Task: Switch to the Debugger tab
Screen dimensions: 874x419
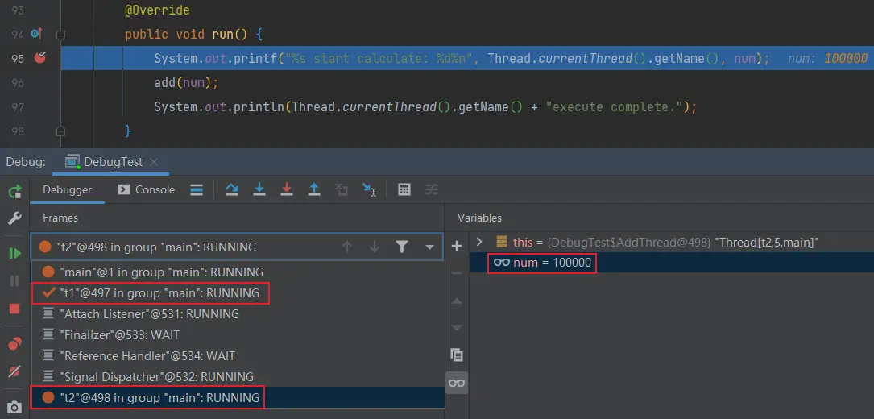Action: pos(68,189)
